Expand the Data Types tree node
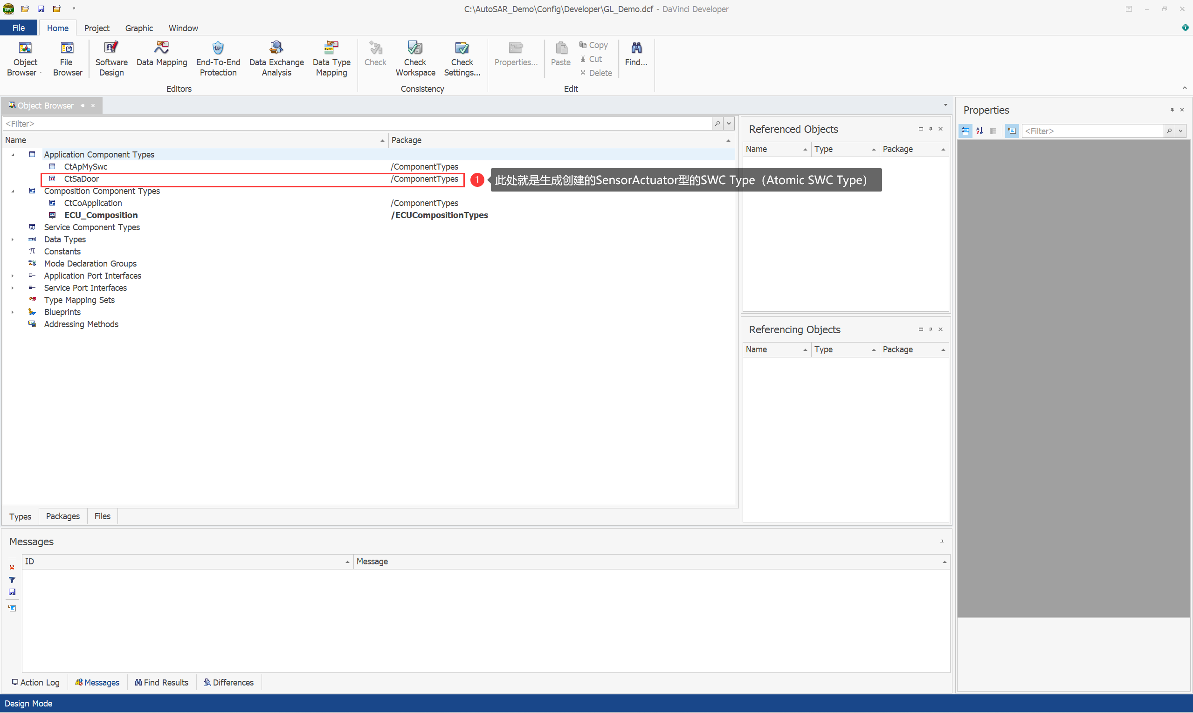Image resolution: width=1193 pixels, height=713 pixels. pyautogui.click(x=13, y=239)
